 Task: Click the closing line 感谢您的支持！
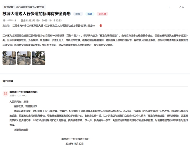tap(22, 130)
